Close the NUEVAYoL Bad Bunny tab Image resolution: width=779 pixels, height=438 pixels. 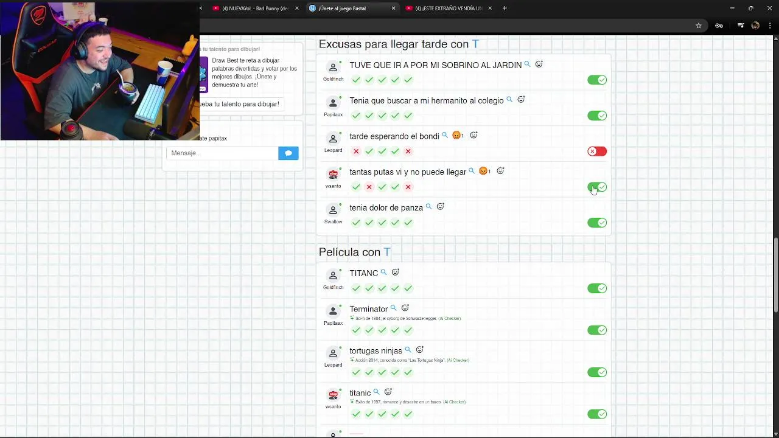[297, 9]
